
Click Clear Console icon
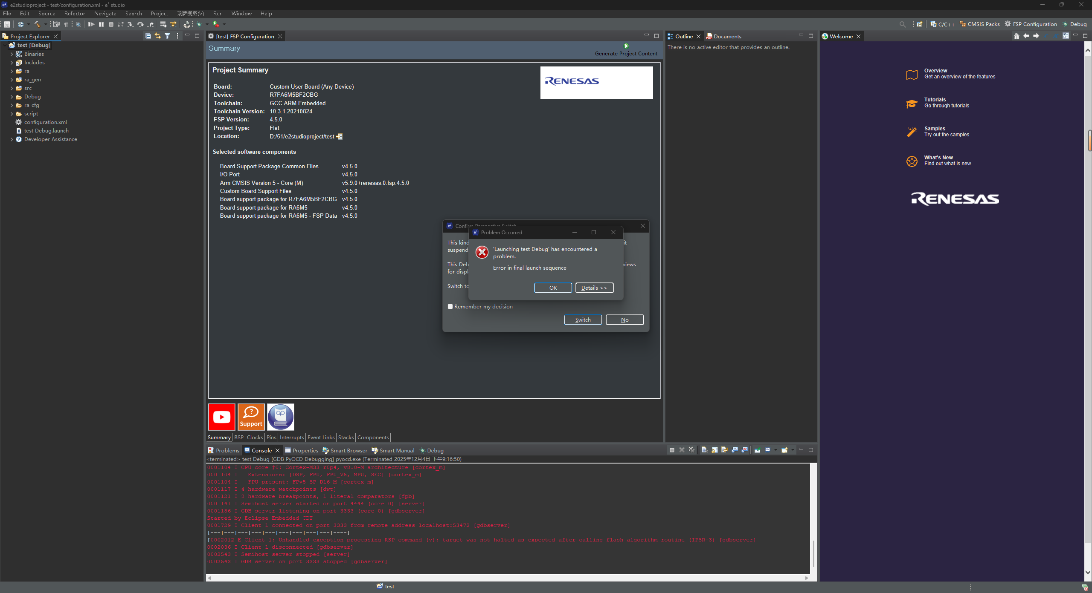coord(704,450)
